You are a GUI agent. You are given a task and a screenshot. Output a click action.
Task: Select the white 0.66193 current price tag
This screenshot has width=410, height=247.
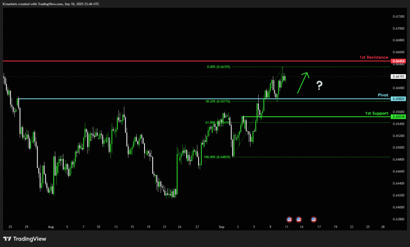point(398,76)
